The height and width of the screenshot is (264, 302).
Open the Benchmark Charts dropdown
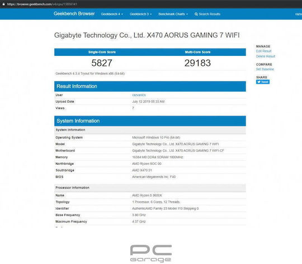pyautogui.click(x=173, y=14)
